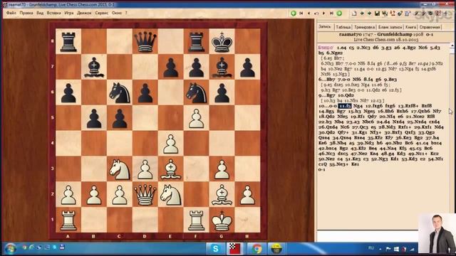Screen dimensions: 456x256
Task: Click the green circle icon before the first-move button
Action: coord(294,14)
